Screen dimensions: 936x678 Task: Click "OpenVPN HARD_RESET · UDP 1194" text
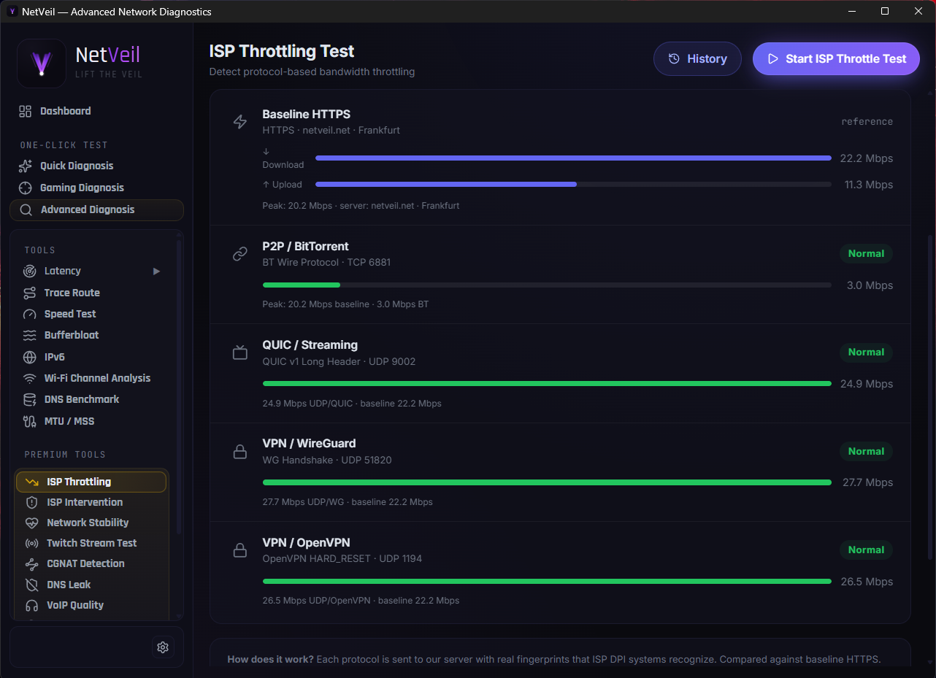(342, 559)
